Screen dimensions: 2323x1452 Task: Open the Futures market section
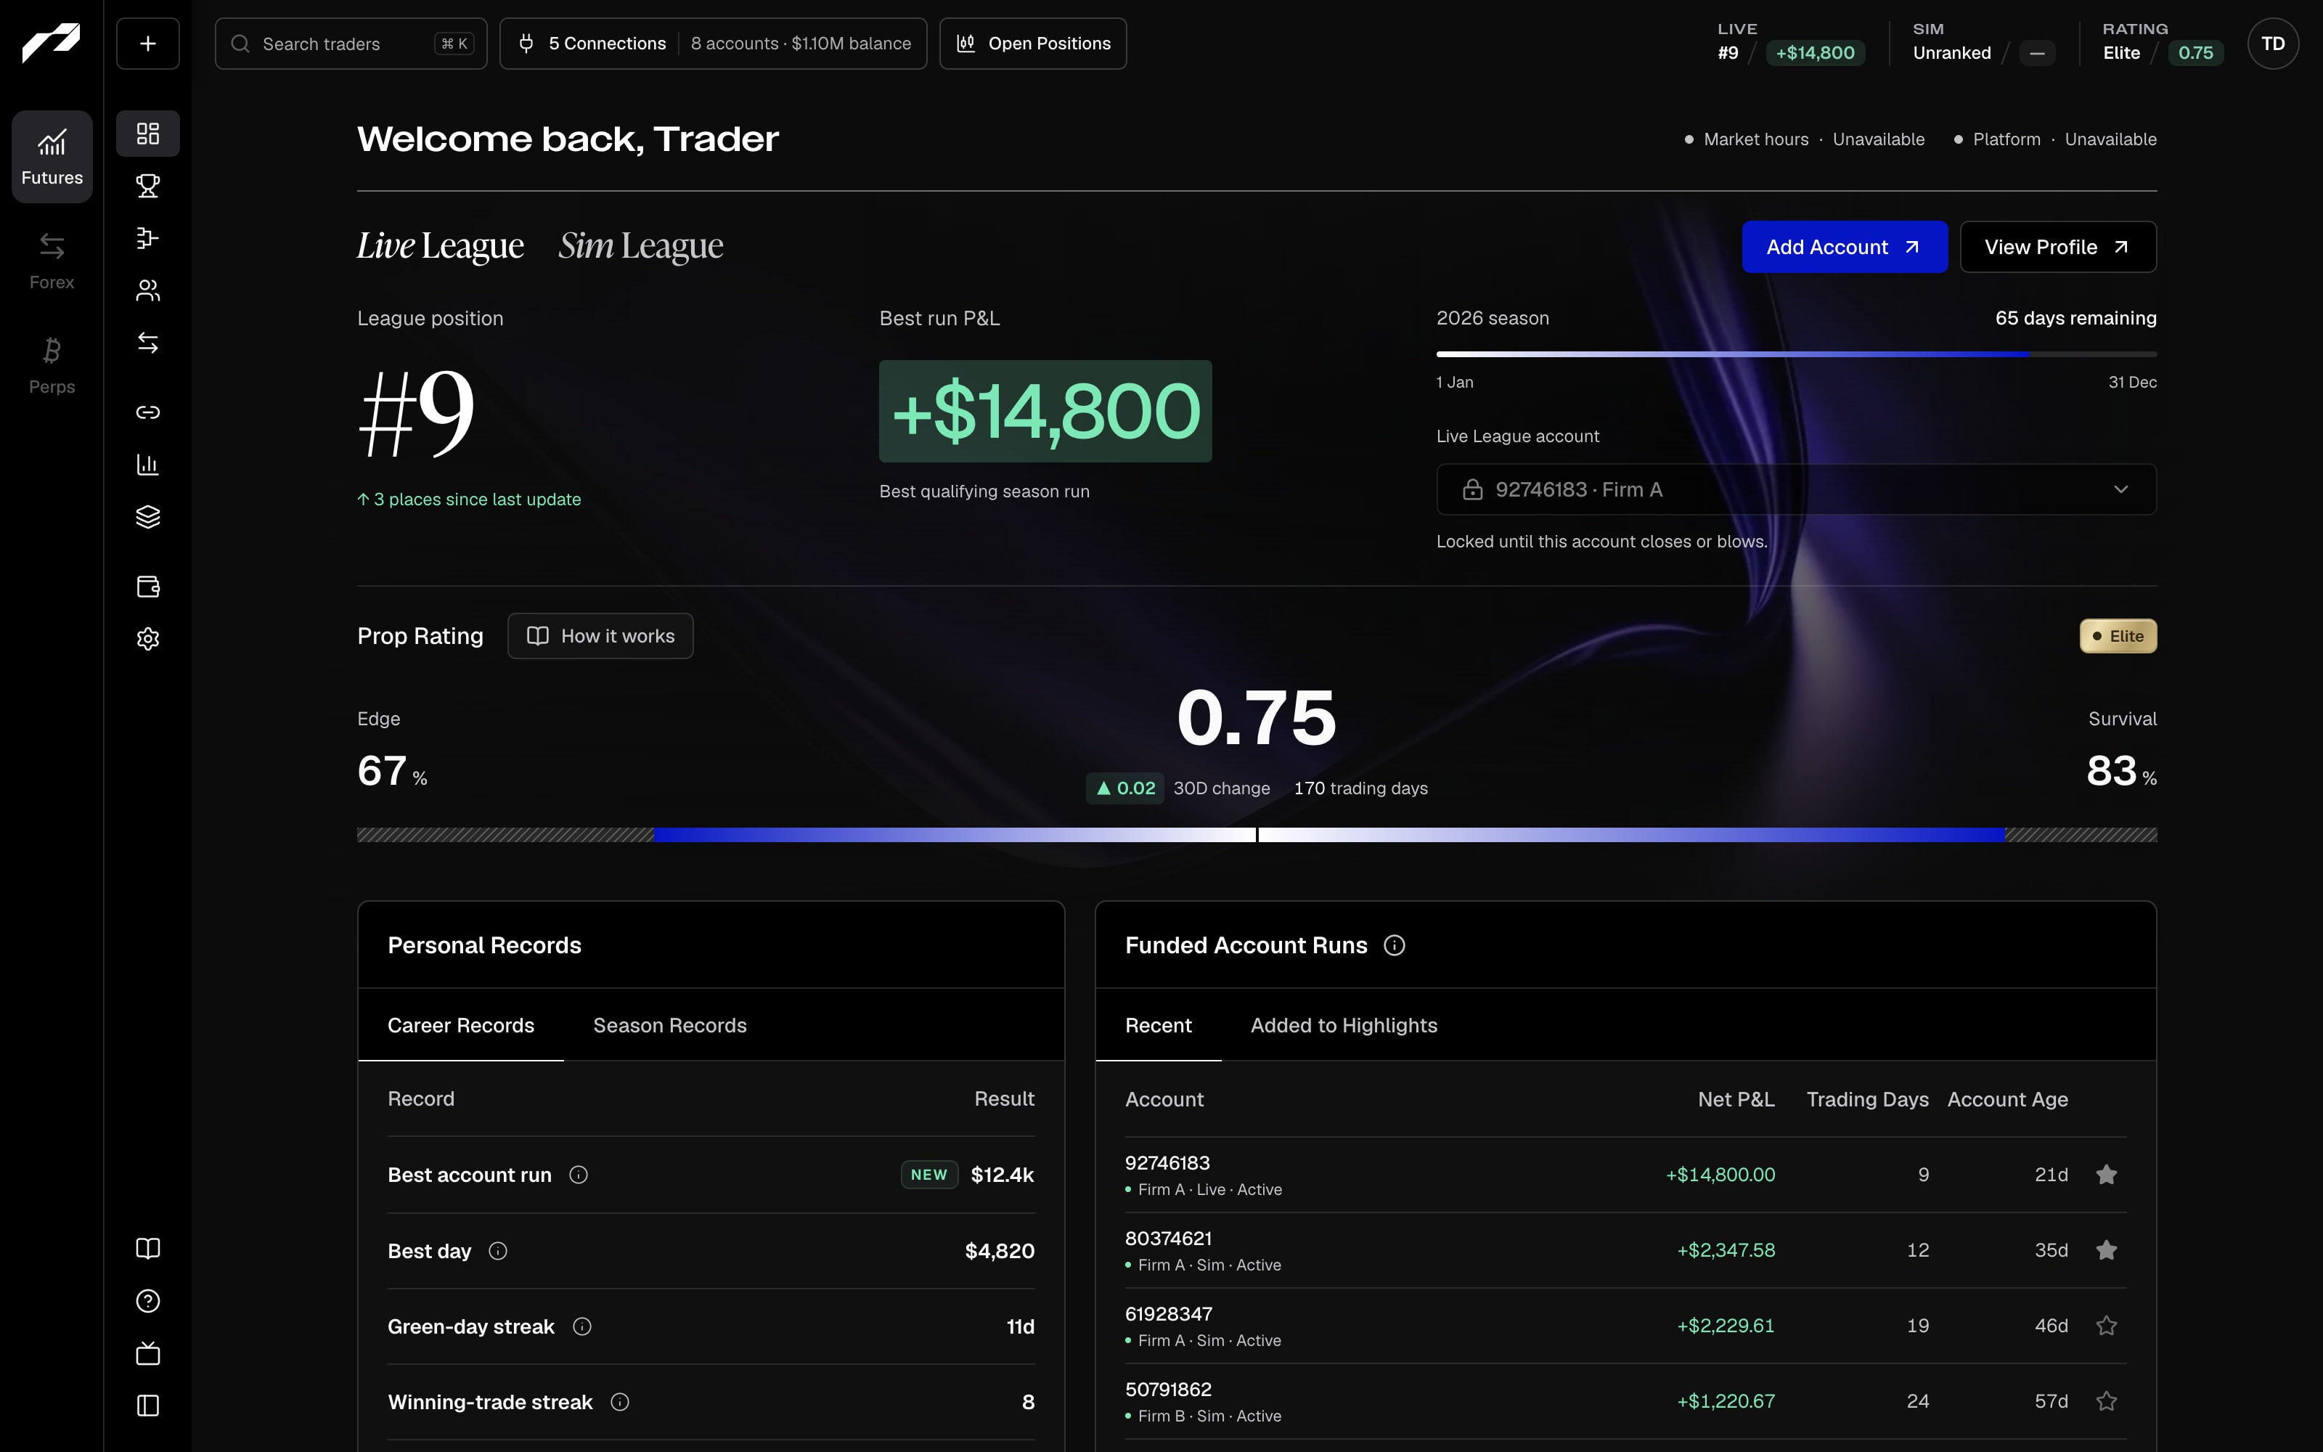[x=52, y=157]
